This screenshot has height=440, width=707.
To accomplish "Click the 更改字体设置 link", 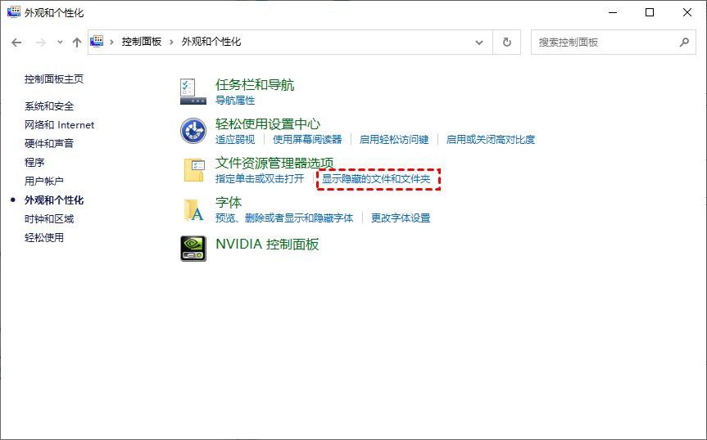I will coord(401,218).
